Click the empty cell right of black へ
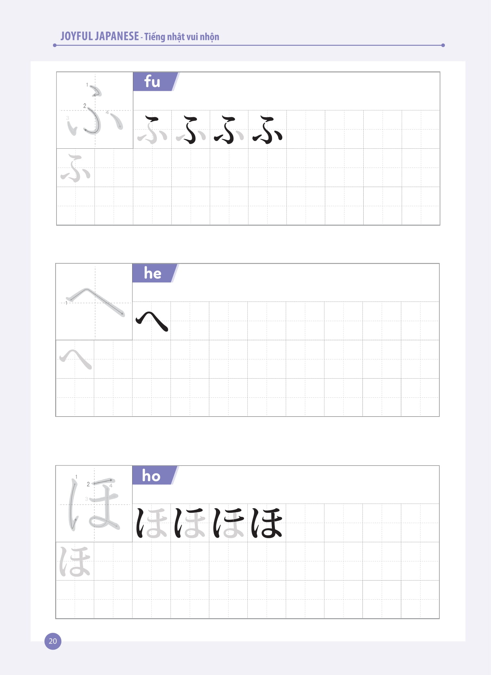 [190, 321]
